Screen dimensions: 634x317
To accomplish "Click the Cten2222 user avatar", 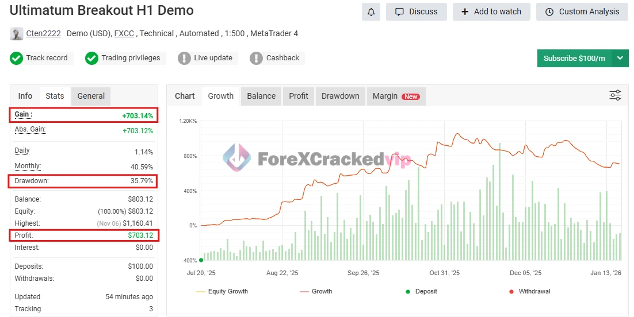I will point(17,34).
